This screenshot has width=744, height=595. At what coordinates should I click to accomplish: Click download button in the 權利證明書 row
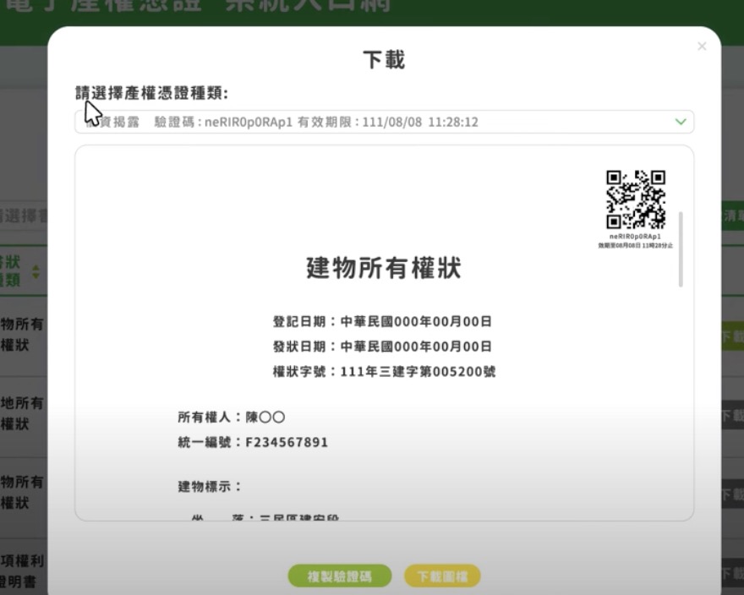pos(732,572)
